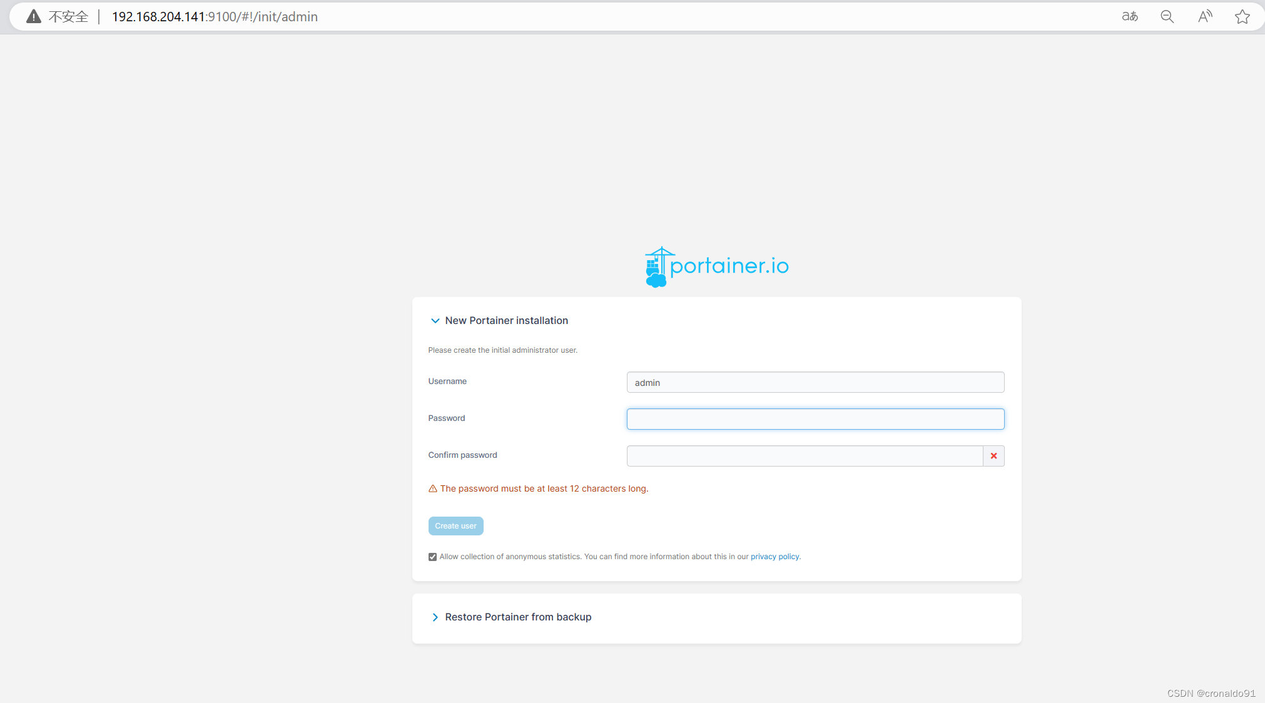Image resolution: width=1265 pixels, height=703 pixels.
Task: Activate the read aloud icon
Action: click(1205, 16)
